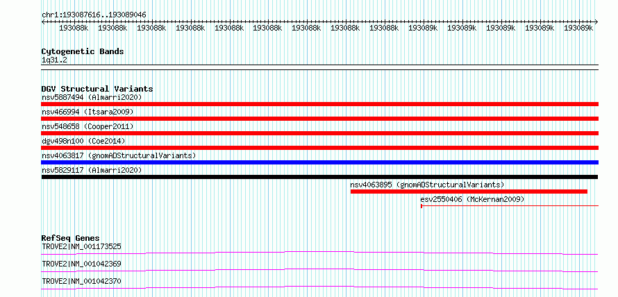
Task: Select the thin red line for esv2550406
Action: point(510,205)
